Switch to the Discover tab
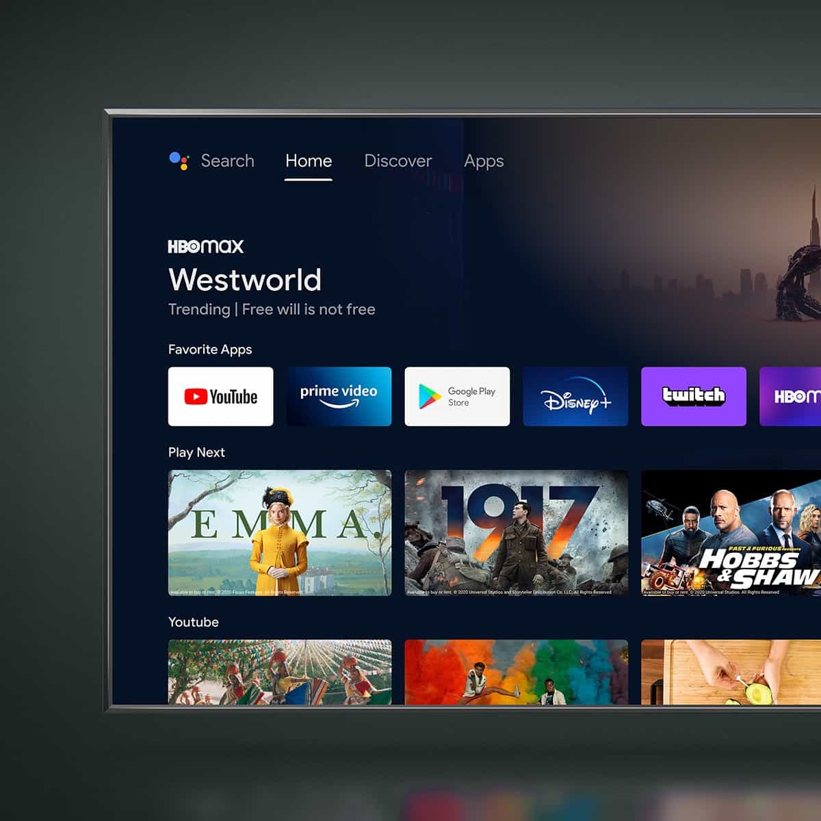Screen dimensions: 821x821 (x=398, y=161)
